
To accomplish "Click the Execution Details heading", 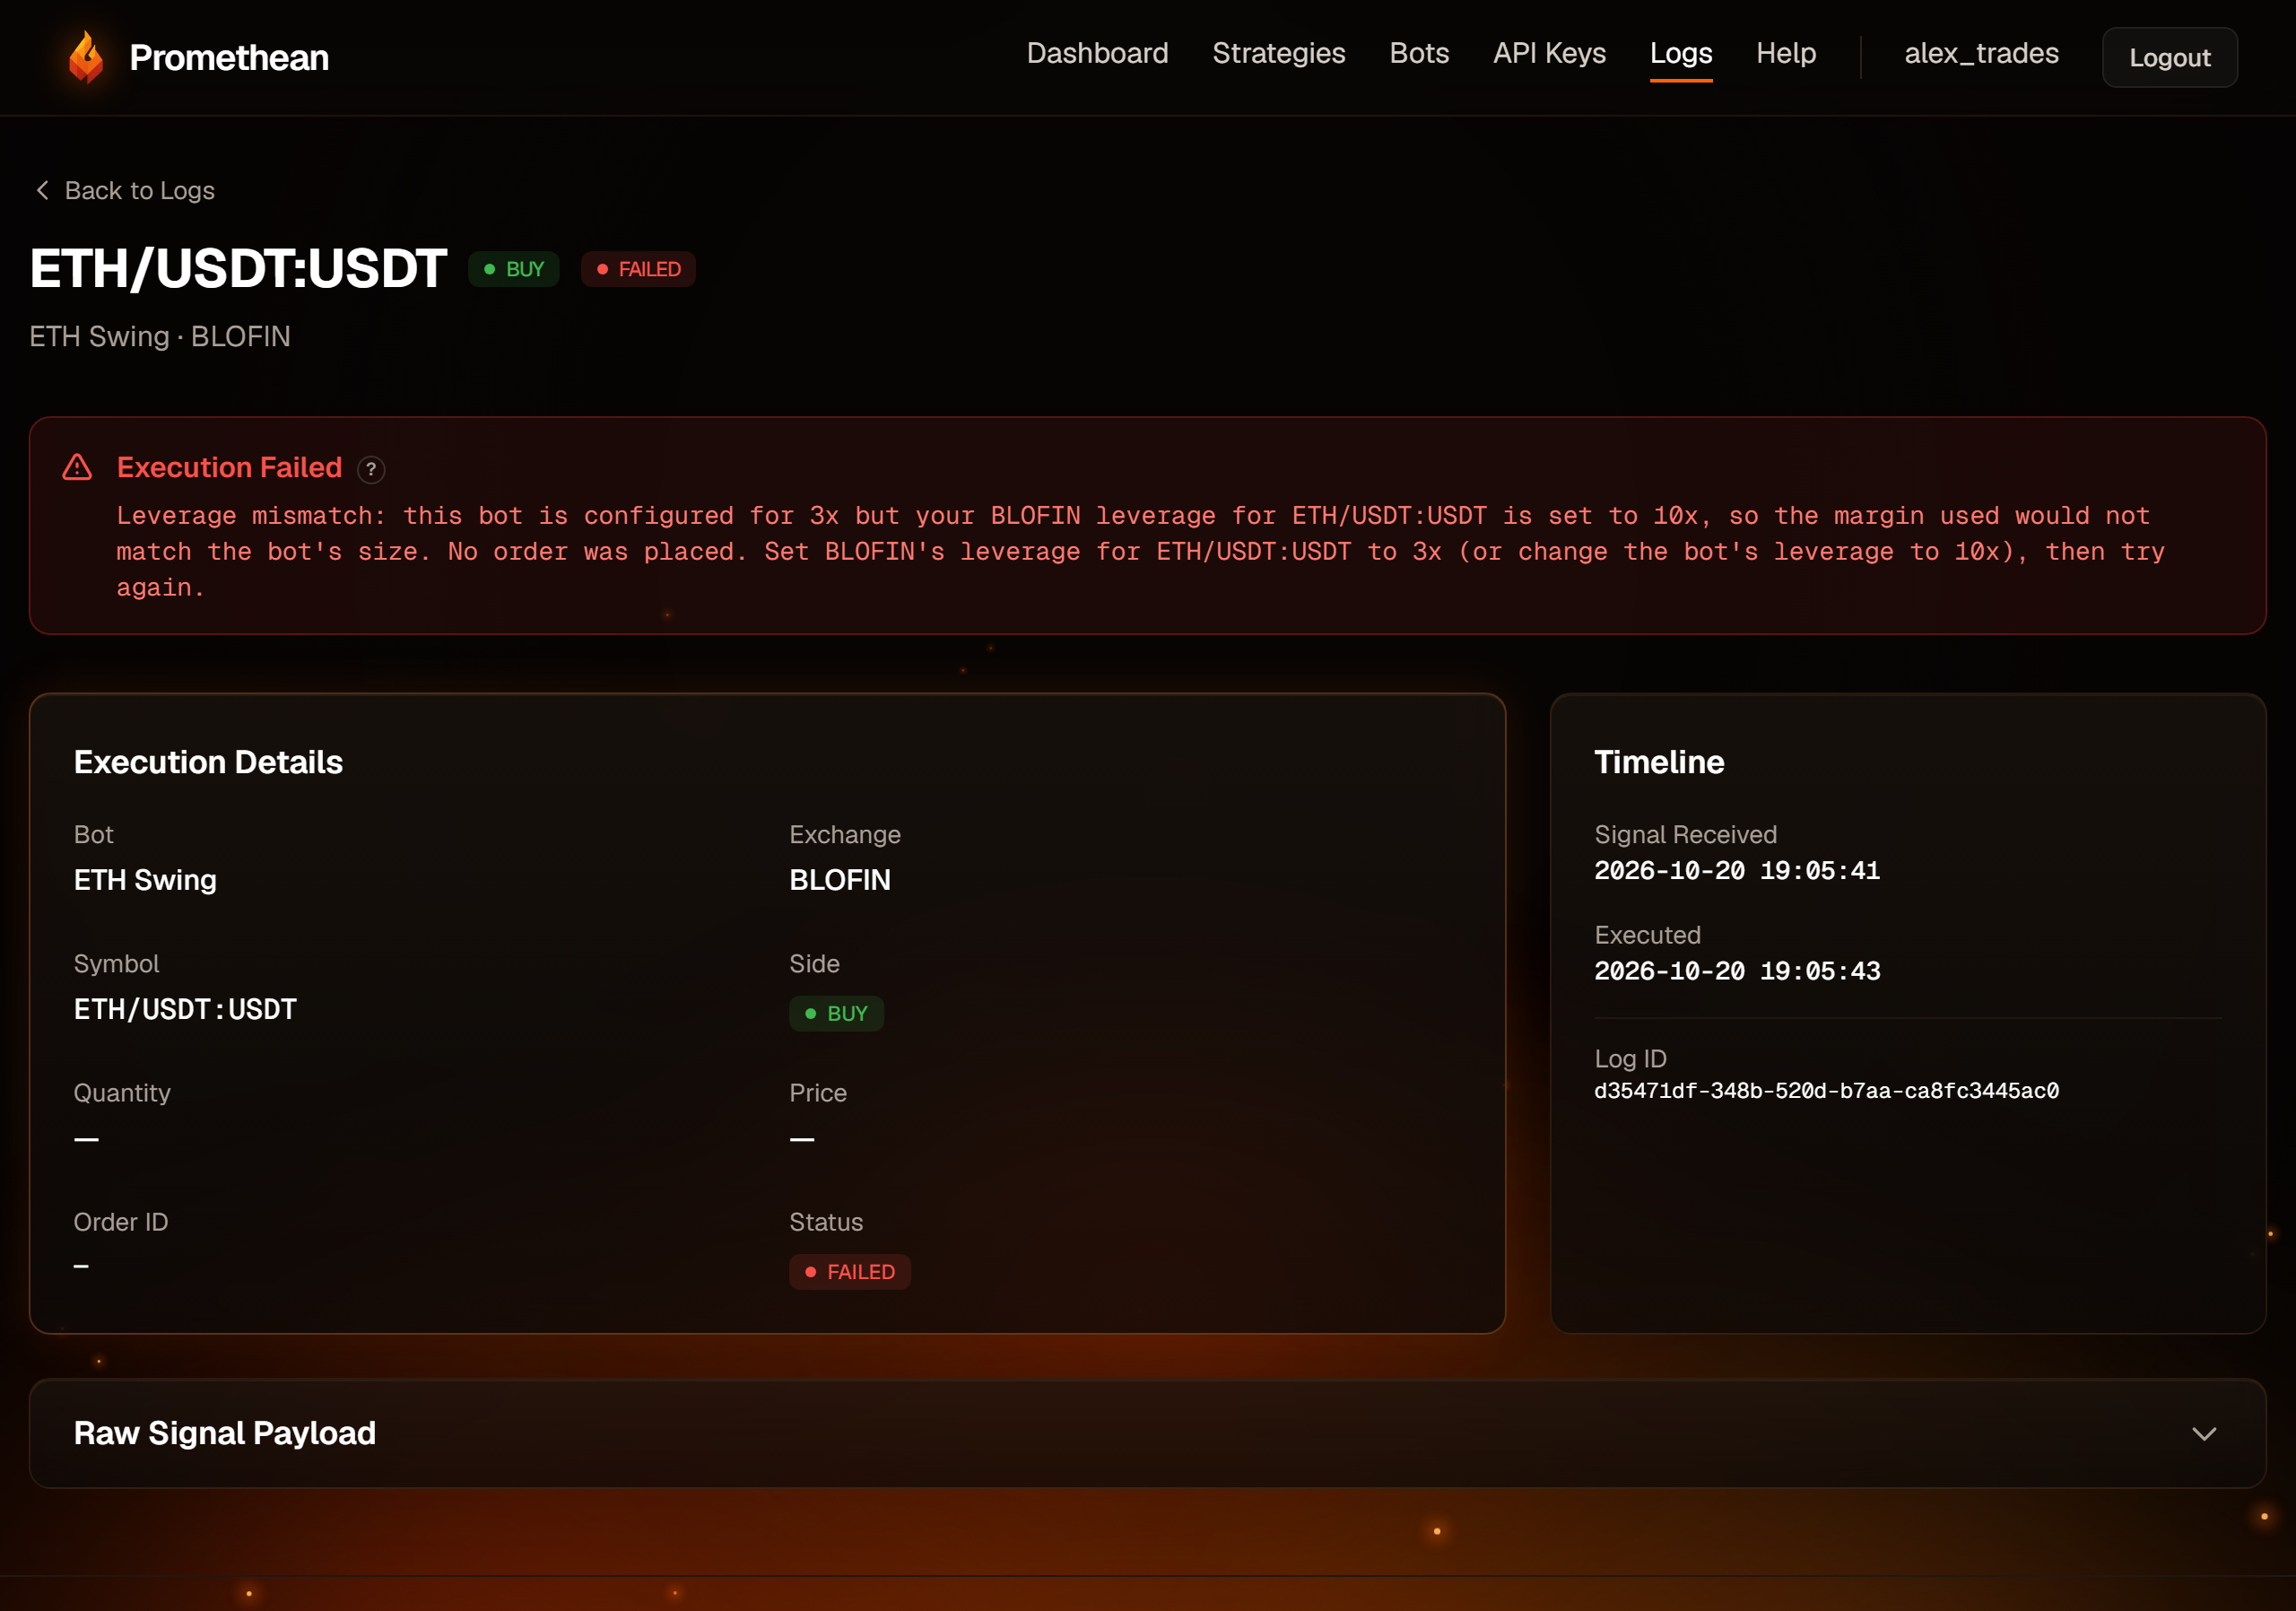I will 208,762.
